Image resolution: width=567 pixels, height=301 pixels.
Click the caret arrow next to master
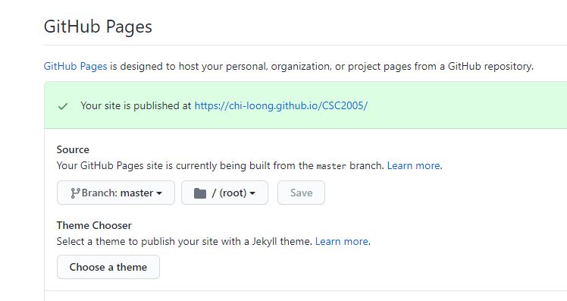(159, 193)
